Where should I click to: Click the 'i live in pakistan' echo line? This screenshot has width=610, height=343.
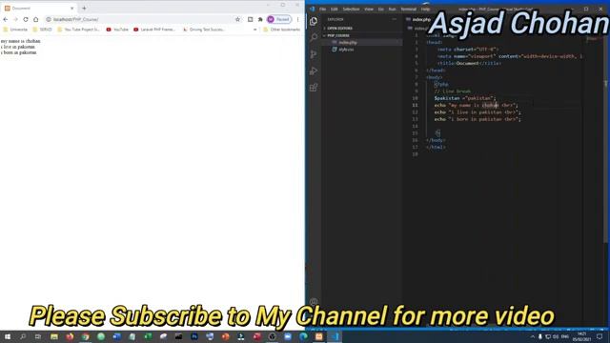click(478, 112)
